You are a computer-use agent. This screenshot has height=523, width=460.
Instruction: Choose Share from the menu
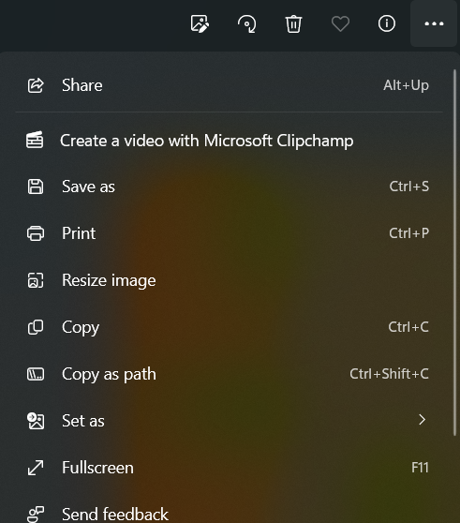coord(229,85)
